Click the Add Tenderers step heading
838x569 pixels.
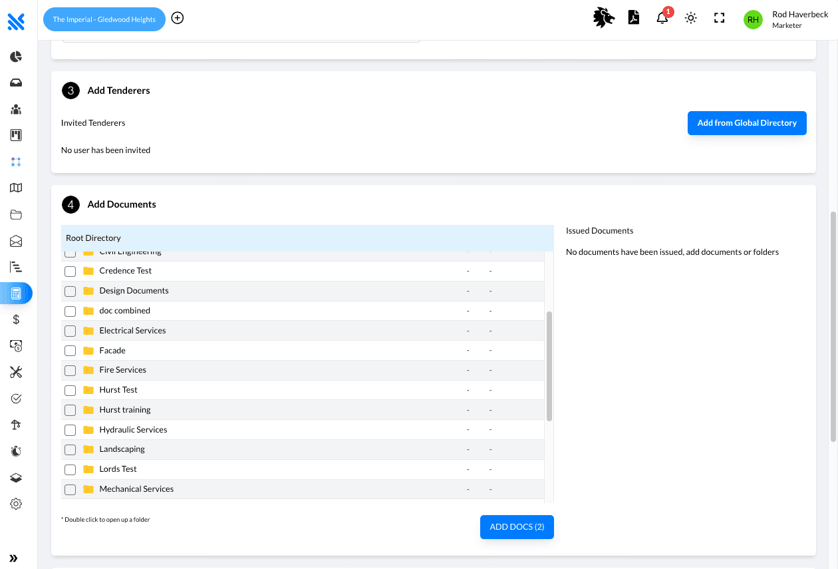[x=118, y=91]
